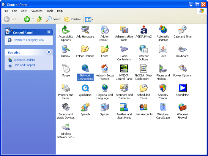Open the Windows Update link
The height and width of the screenshot is (156, 208).
click(24, 60)
